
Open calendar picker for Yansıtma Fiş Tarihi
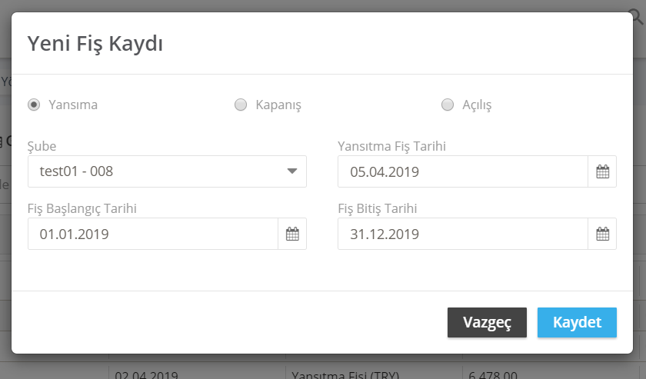(x=602, y=171)
